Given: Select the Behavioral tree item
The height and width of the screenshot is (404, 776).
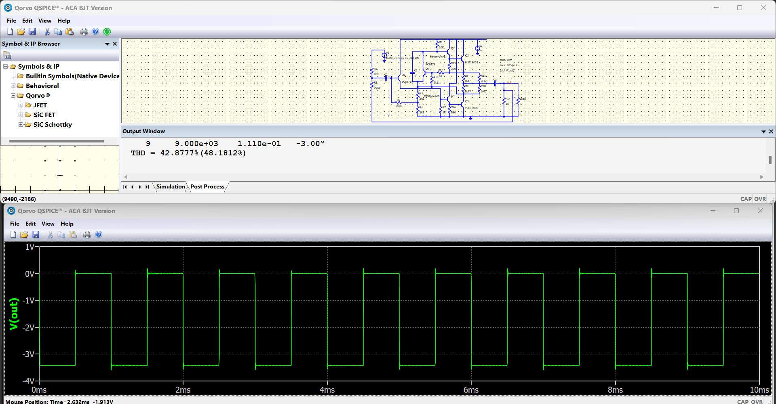Looking at the screenshot, I should click(42, 86).
